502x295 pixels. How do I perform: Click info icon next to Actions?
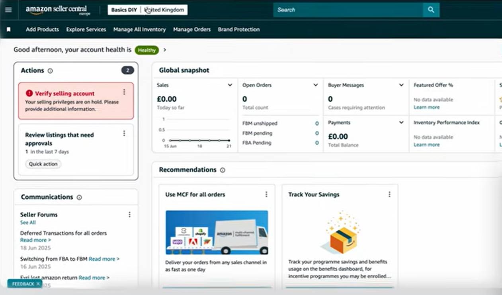pos(50,71)
